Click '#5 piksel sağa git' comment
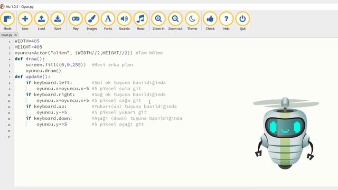This screenshot has height=190, width=338. click(x=116, y=100)
